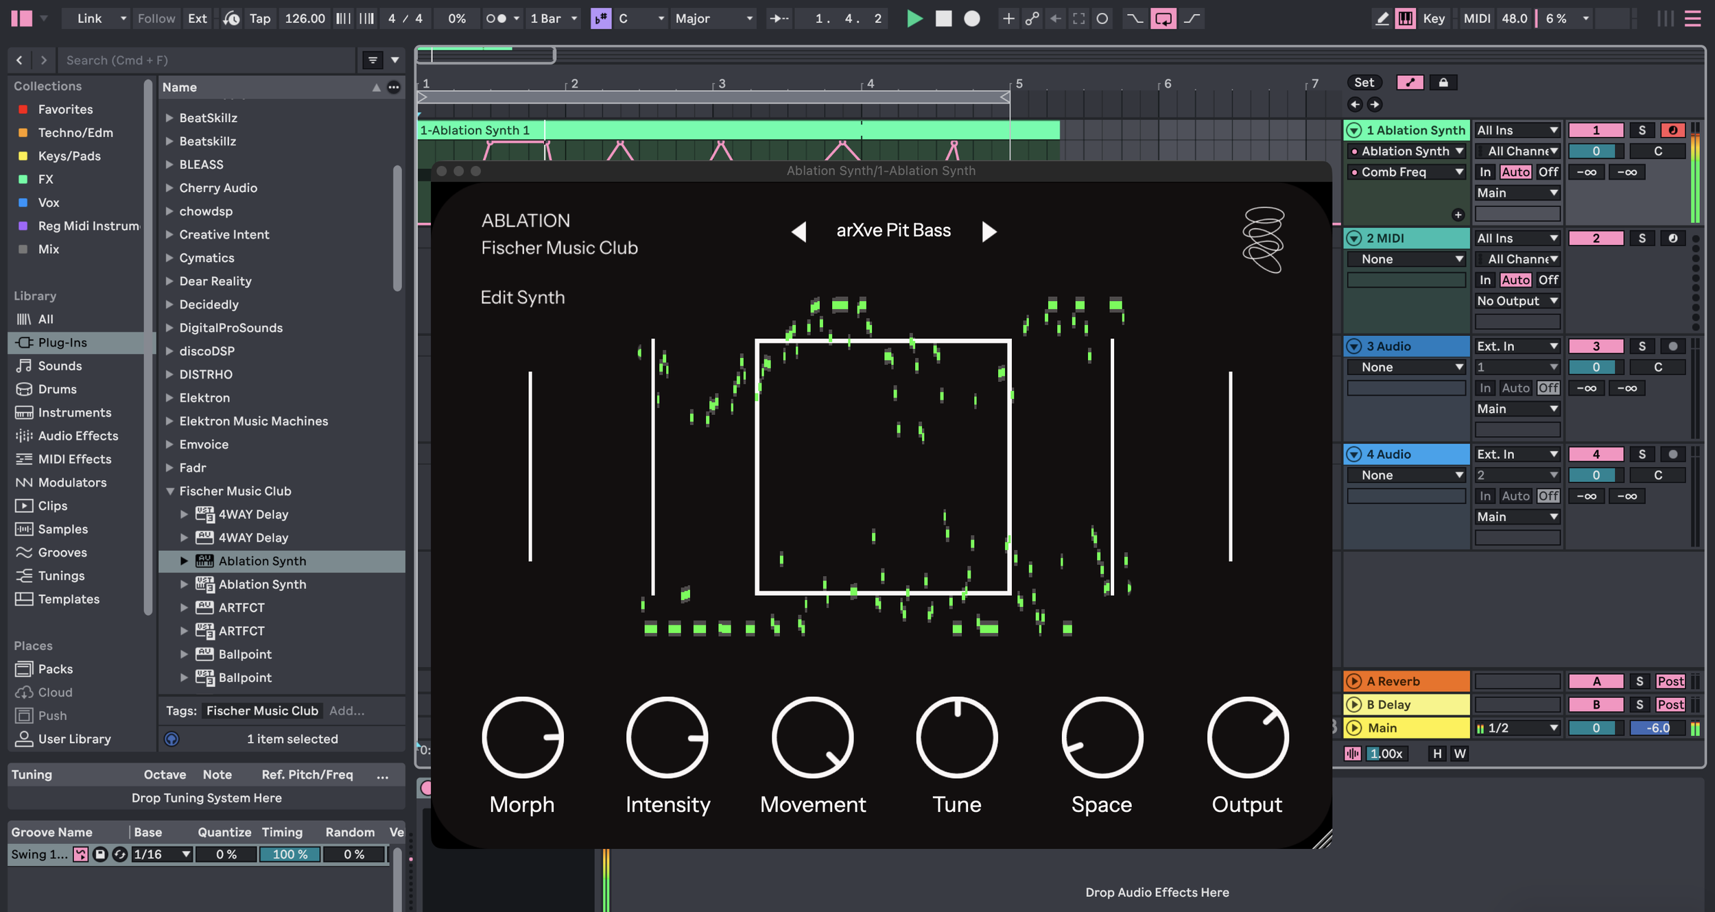Open the 1 Bar quantization dropdown
1715x912 pixels.
(554, 19)
